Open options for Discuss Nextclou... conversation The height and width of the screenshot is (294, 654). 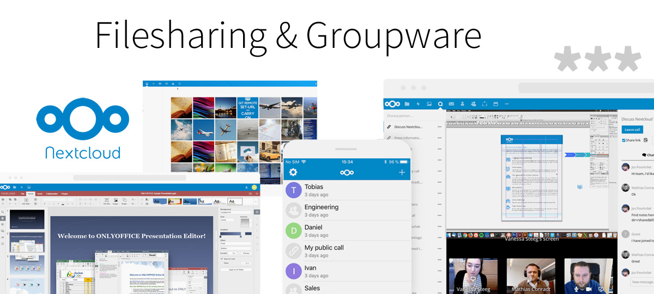click(439, 127)
